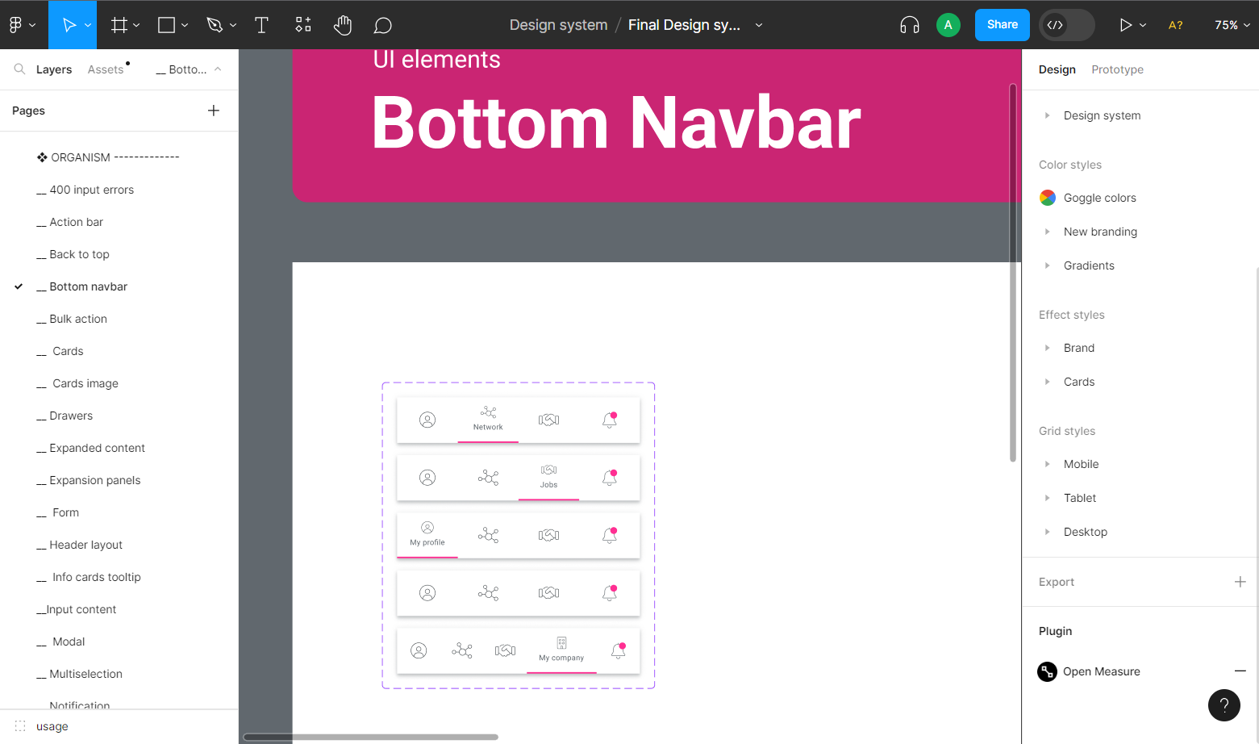Screen dimensions: 1259x744
Task: Open Move tool options dropdown arrow
Action: (x=88, y=25)
